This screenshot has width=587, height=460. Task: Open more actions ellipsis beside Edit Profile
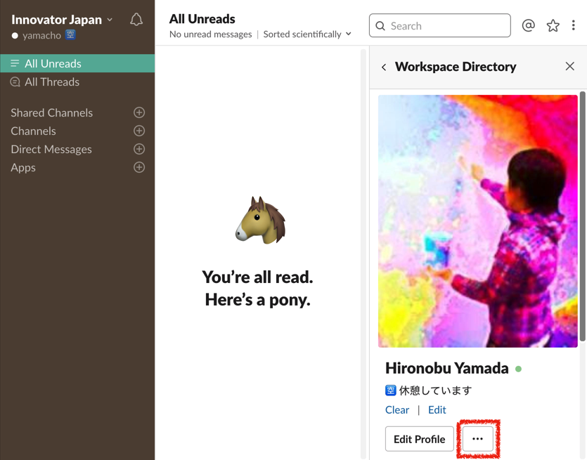[x=478, y=439]
